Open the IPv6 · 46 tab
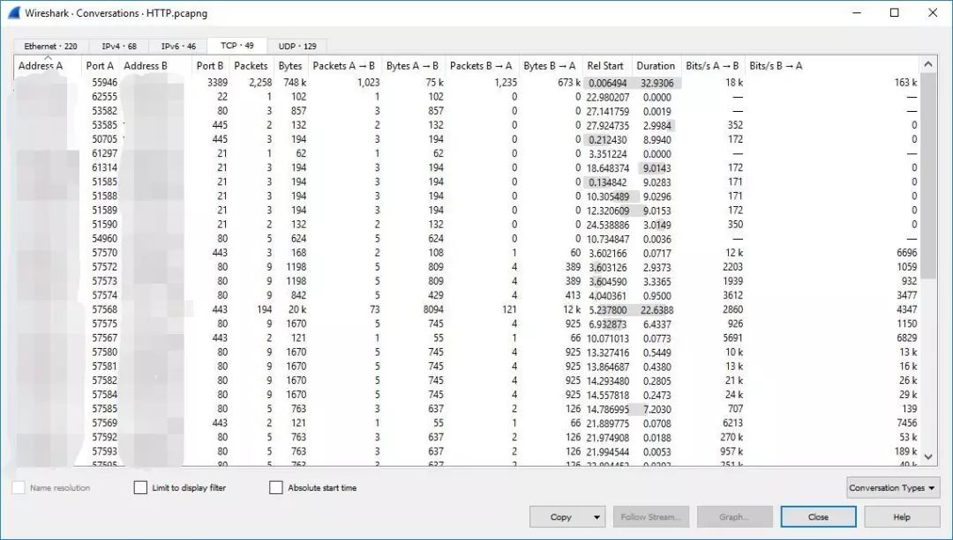The width and height of the screenshot is (953, 540). (178, 46)
